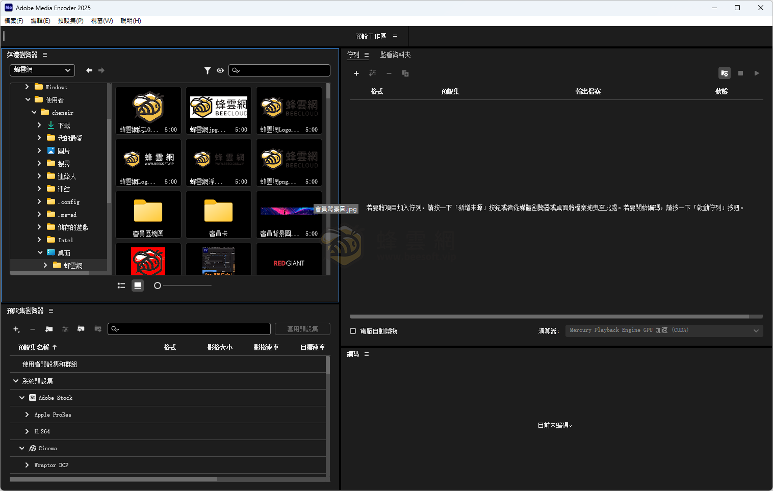Collapse the 使用者 folder in tree
The height and width of the screenshot is (491, 773).
[28, 100]
